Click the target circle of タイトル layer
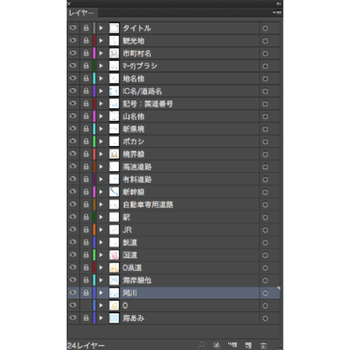Viewport: 350px width, 350px height. click(266, 28)
